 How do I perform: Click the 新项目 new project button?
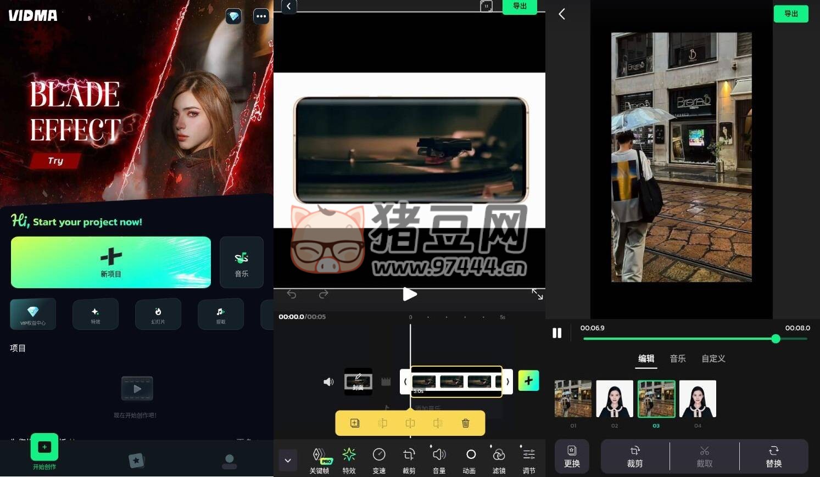tap(111, 262)
